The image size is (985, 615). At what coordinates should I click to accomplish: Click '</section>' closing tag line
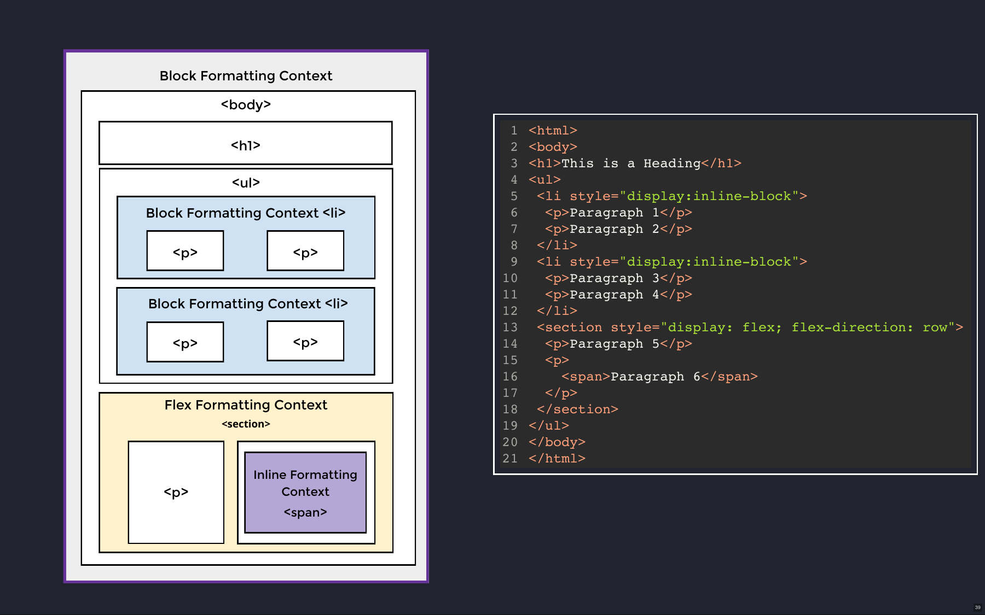click(x=577, y=409)
